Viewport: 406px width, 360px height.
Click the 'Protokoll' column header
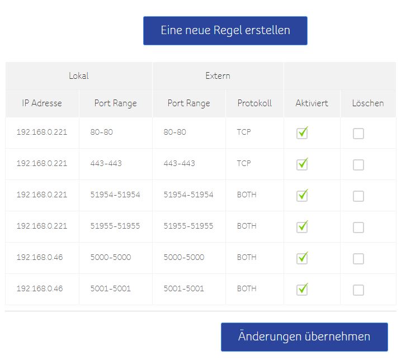(254, 103)
